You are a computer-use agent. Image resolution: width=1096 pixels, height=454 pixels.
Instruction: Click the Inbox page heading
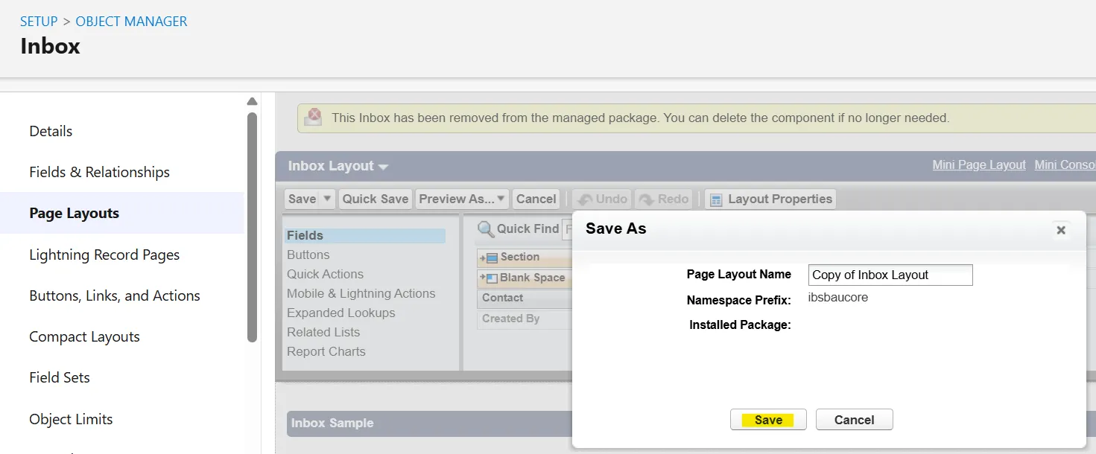(50, 46)
